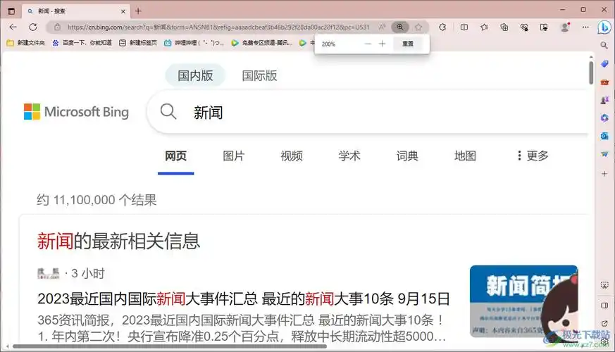Increase zoom with the plus button
The height and width of the screenshot is (352, 615).
(x=382, y=44)
